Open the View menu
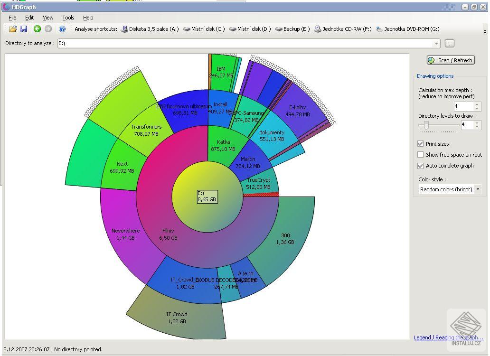490x356 pixels. click(x=48, y=18)
